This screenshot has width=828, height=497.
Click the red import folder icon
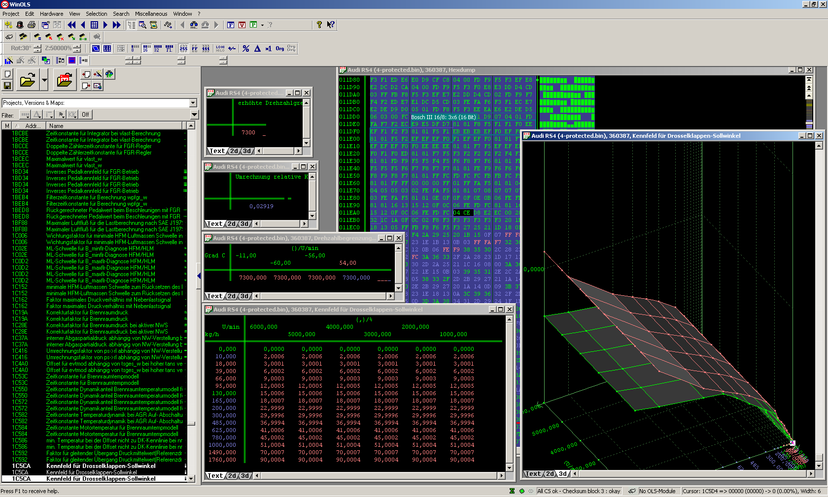tap(65, 80)
